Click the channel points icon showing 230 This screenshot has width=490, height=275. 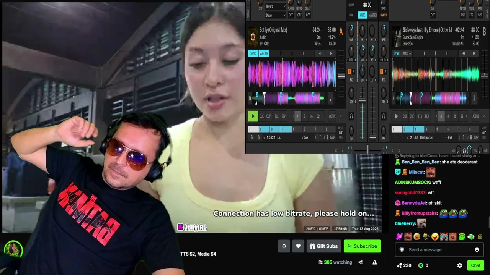pyautogui.click(x=400, y=265)
